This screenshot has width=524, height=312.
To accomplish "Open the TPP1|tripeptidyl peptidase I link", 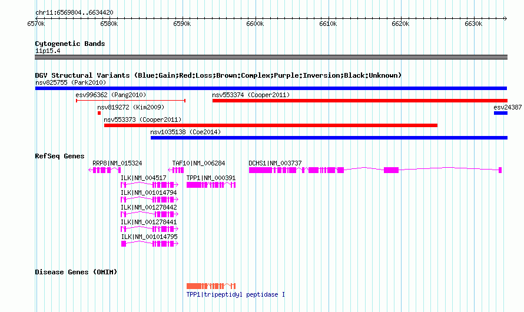I will click(236, 294).
